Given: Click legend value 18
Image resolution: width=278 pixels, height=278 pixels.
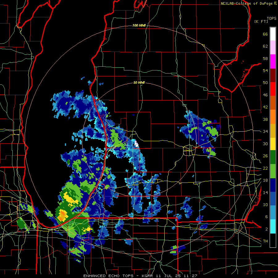Looking at the screenshot, I should coord(265,180).
